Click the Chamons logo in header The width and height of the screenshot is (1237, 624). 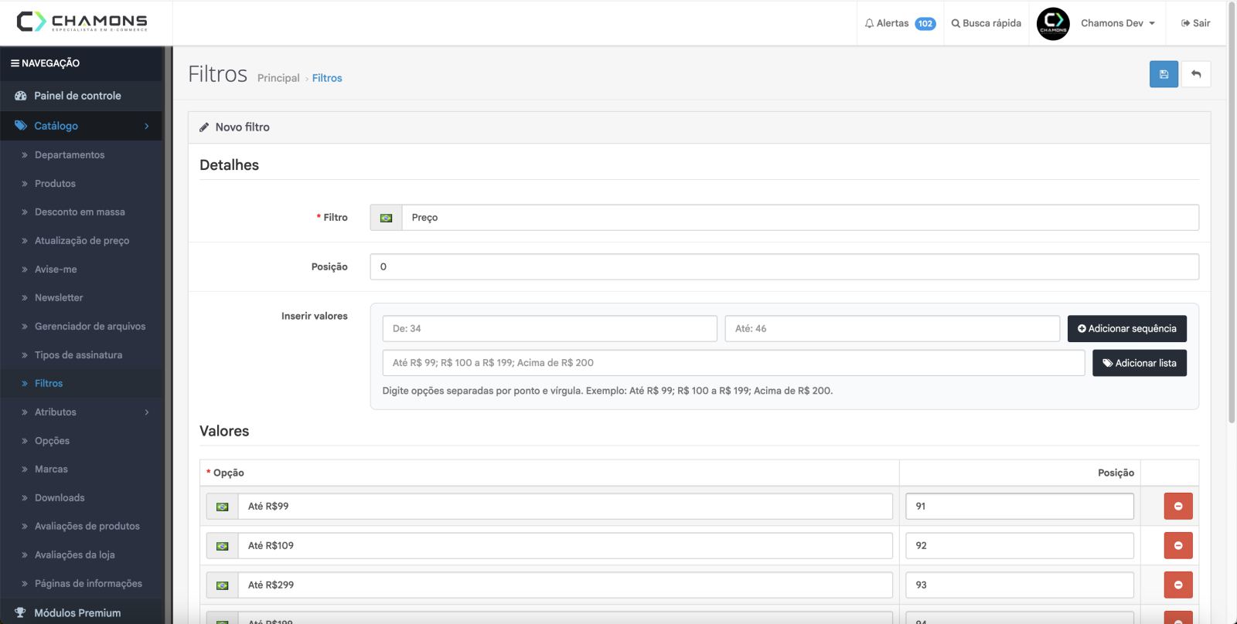tap(82, 22)
